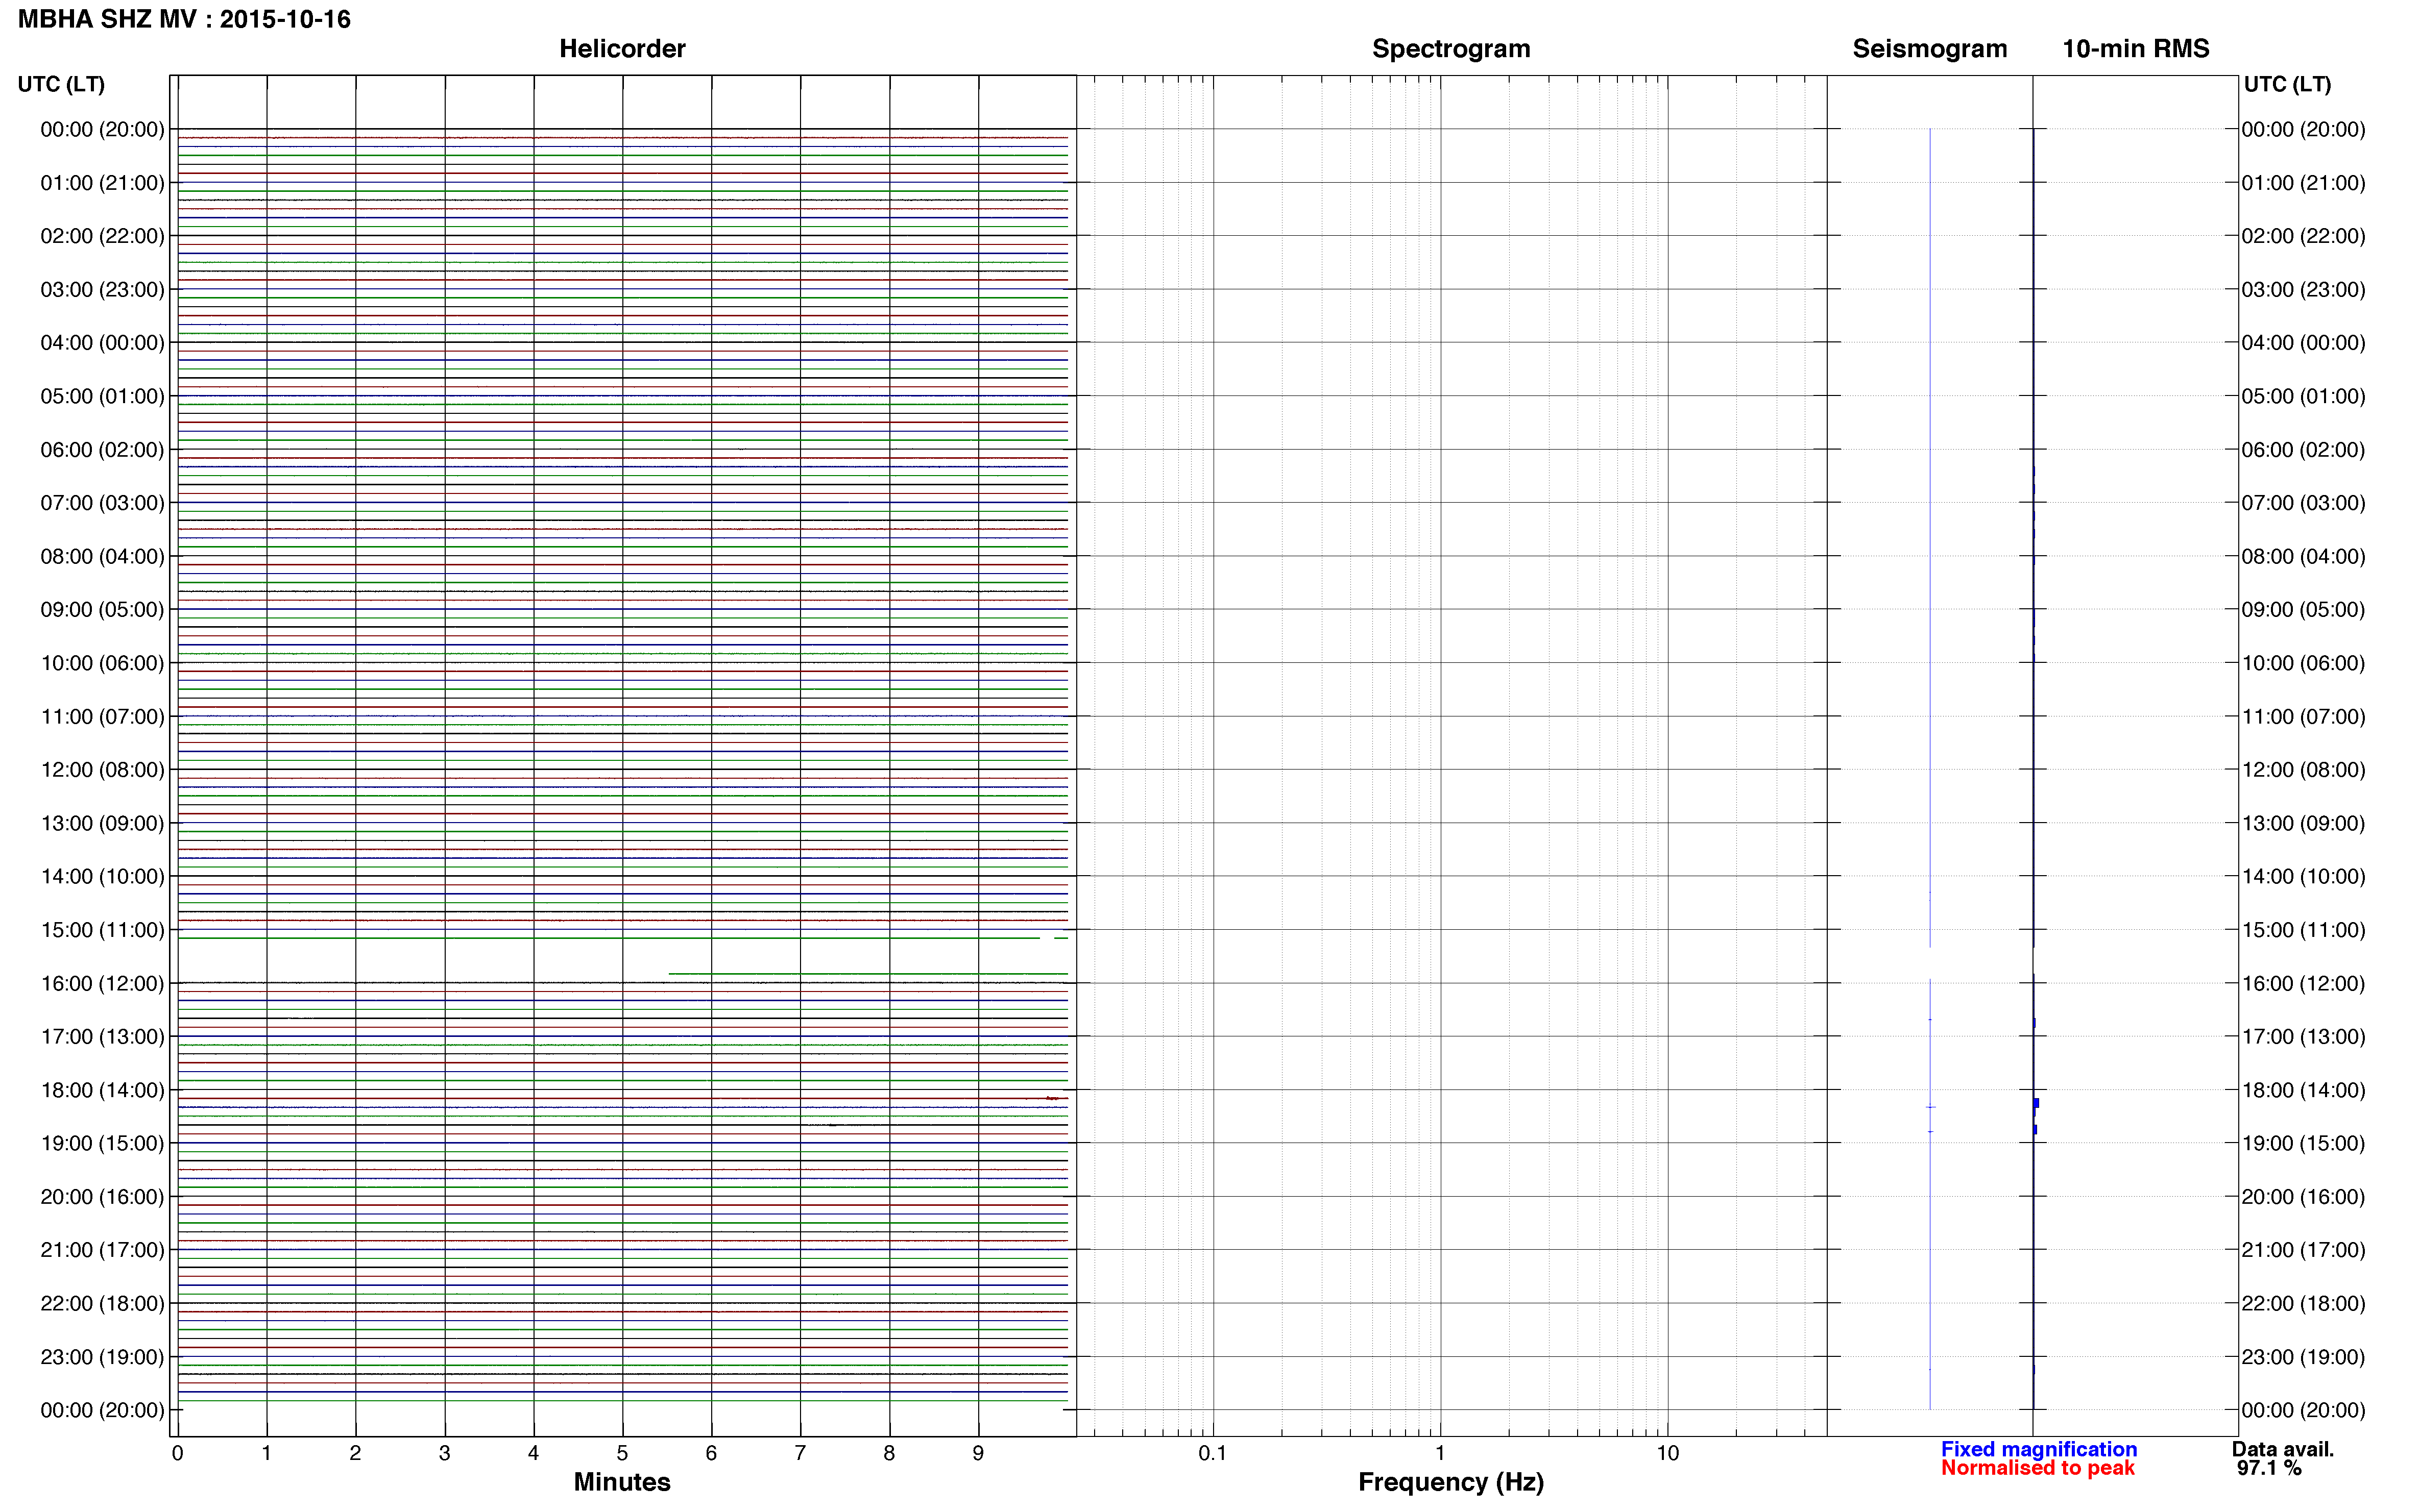Click the 'MBHA SHZ MV : 2015-10-16' title

pos(185,19)
